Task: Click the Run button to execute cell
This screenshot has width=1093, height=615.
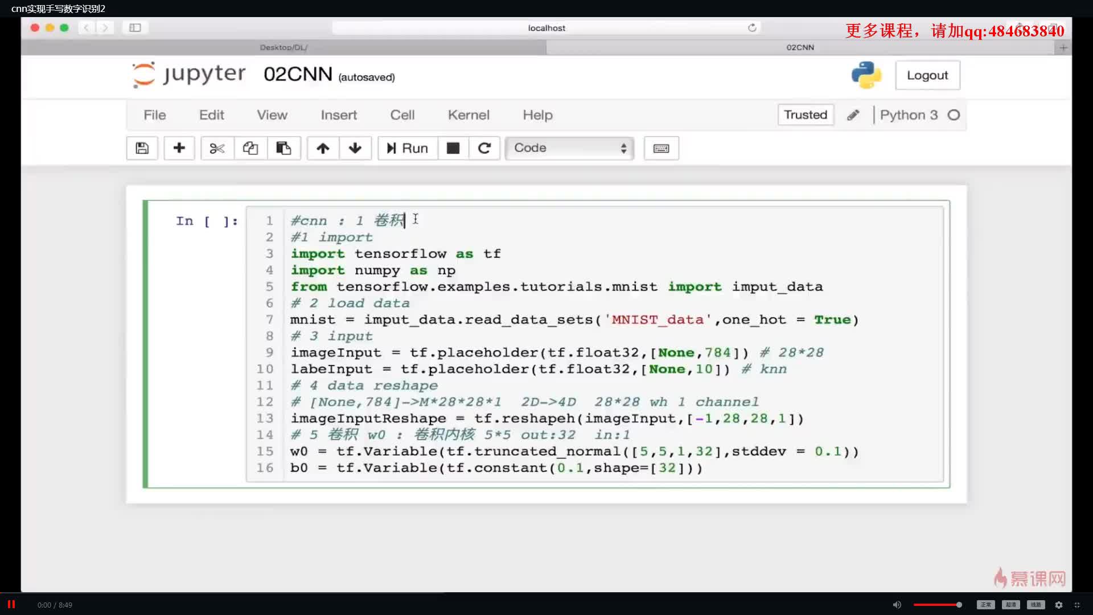Action: click(x=406, y=148)
